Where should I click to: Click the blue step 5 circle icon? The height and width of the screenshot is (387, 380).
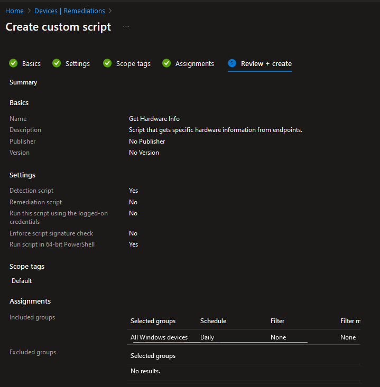[x=232, y=63]
